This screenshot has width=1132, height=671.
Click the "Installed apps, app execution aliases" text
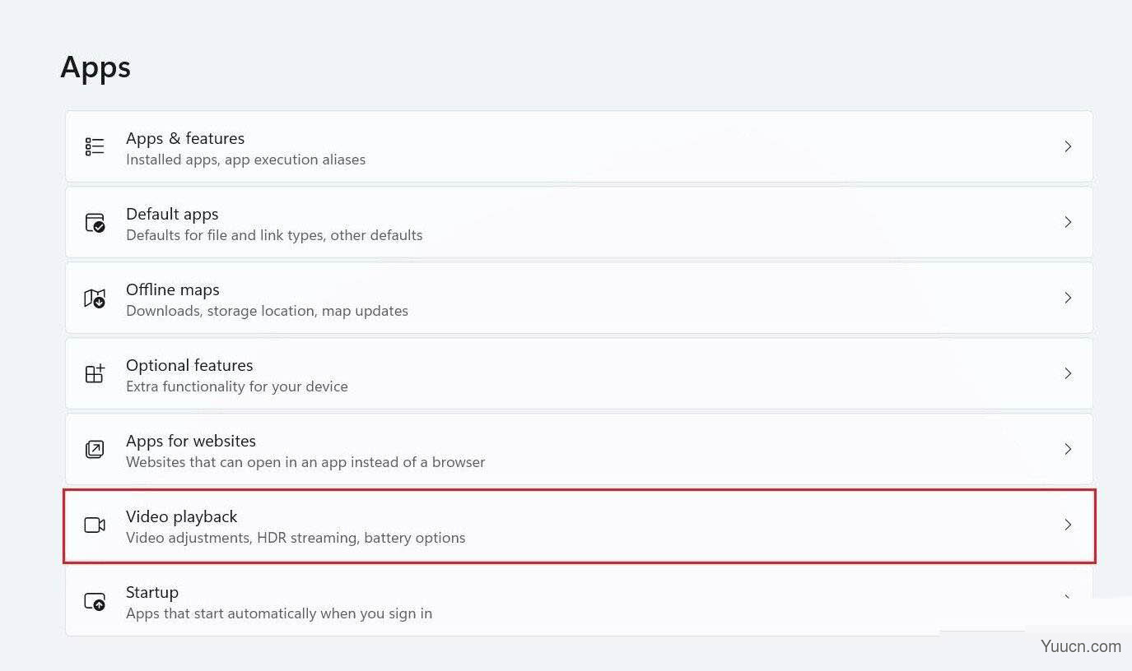click(x=245, y=160)
